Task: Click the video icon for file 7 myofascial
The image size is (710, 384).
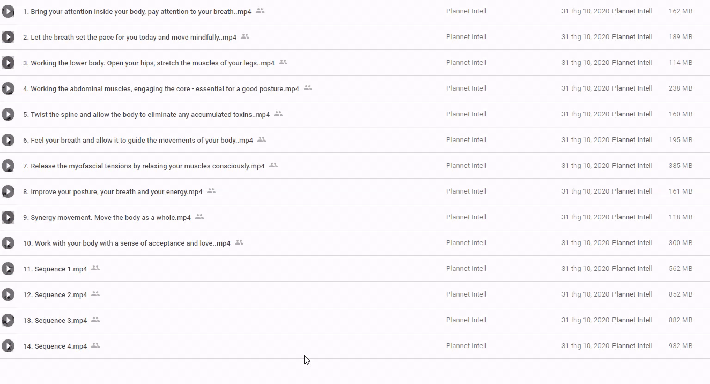Action: 8,166
